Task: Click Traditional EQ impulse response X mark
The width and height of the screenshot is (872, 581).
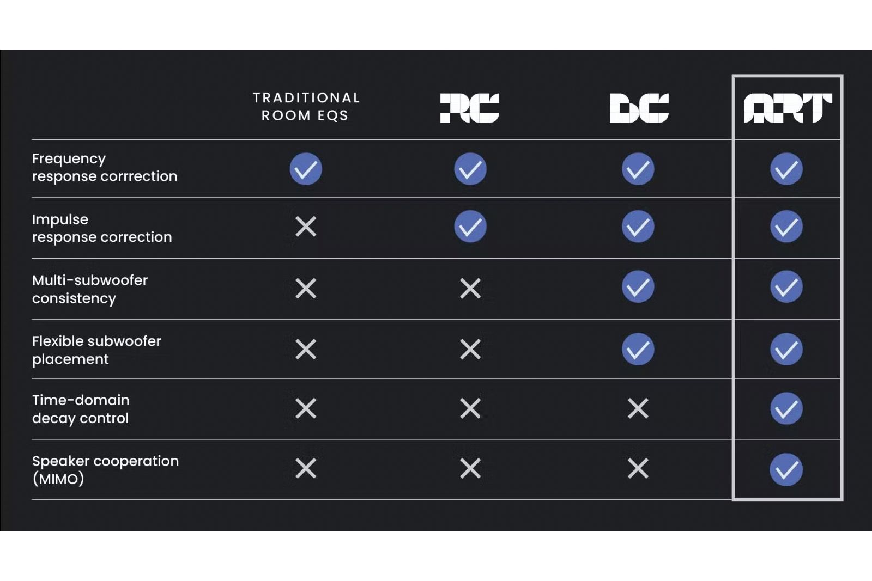Action: tap(306, 227)
